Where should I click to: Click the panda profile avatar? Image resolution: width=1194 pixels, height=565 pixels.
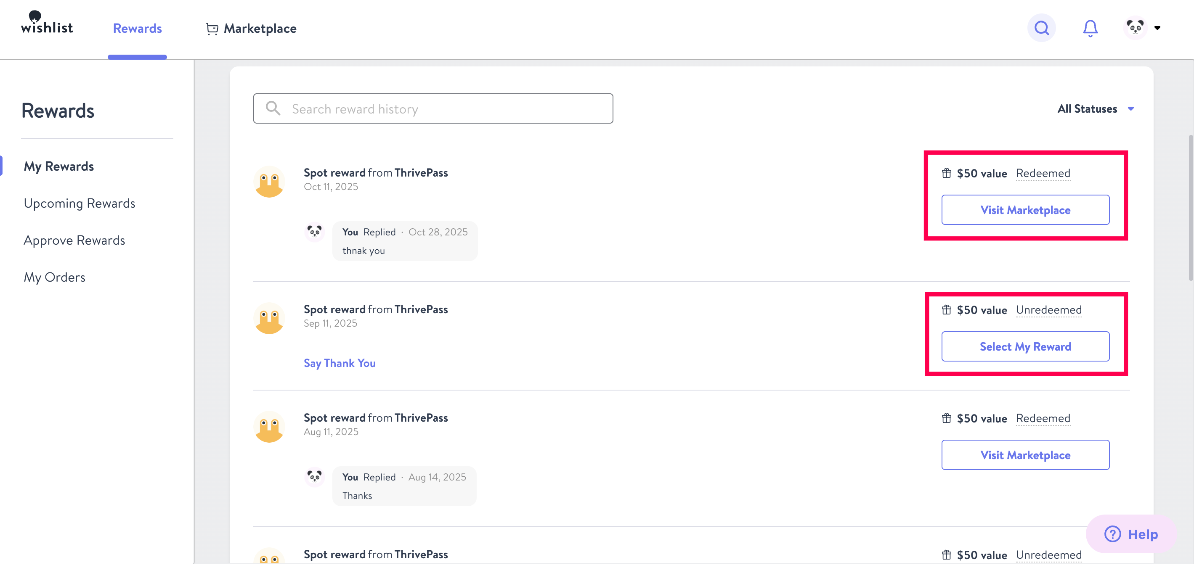pos(1135,28)
